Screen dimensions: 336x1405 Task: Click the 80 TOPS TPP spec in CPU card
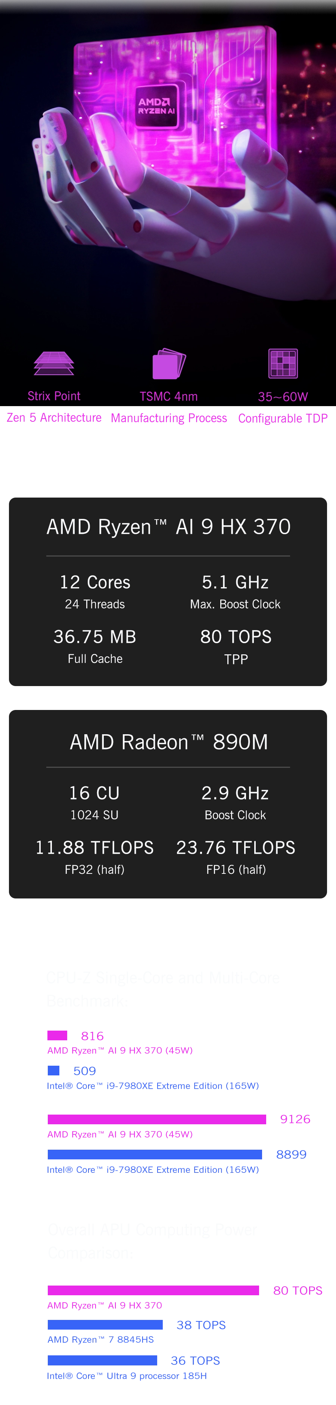(x=236, y=636)
